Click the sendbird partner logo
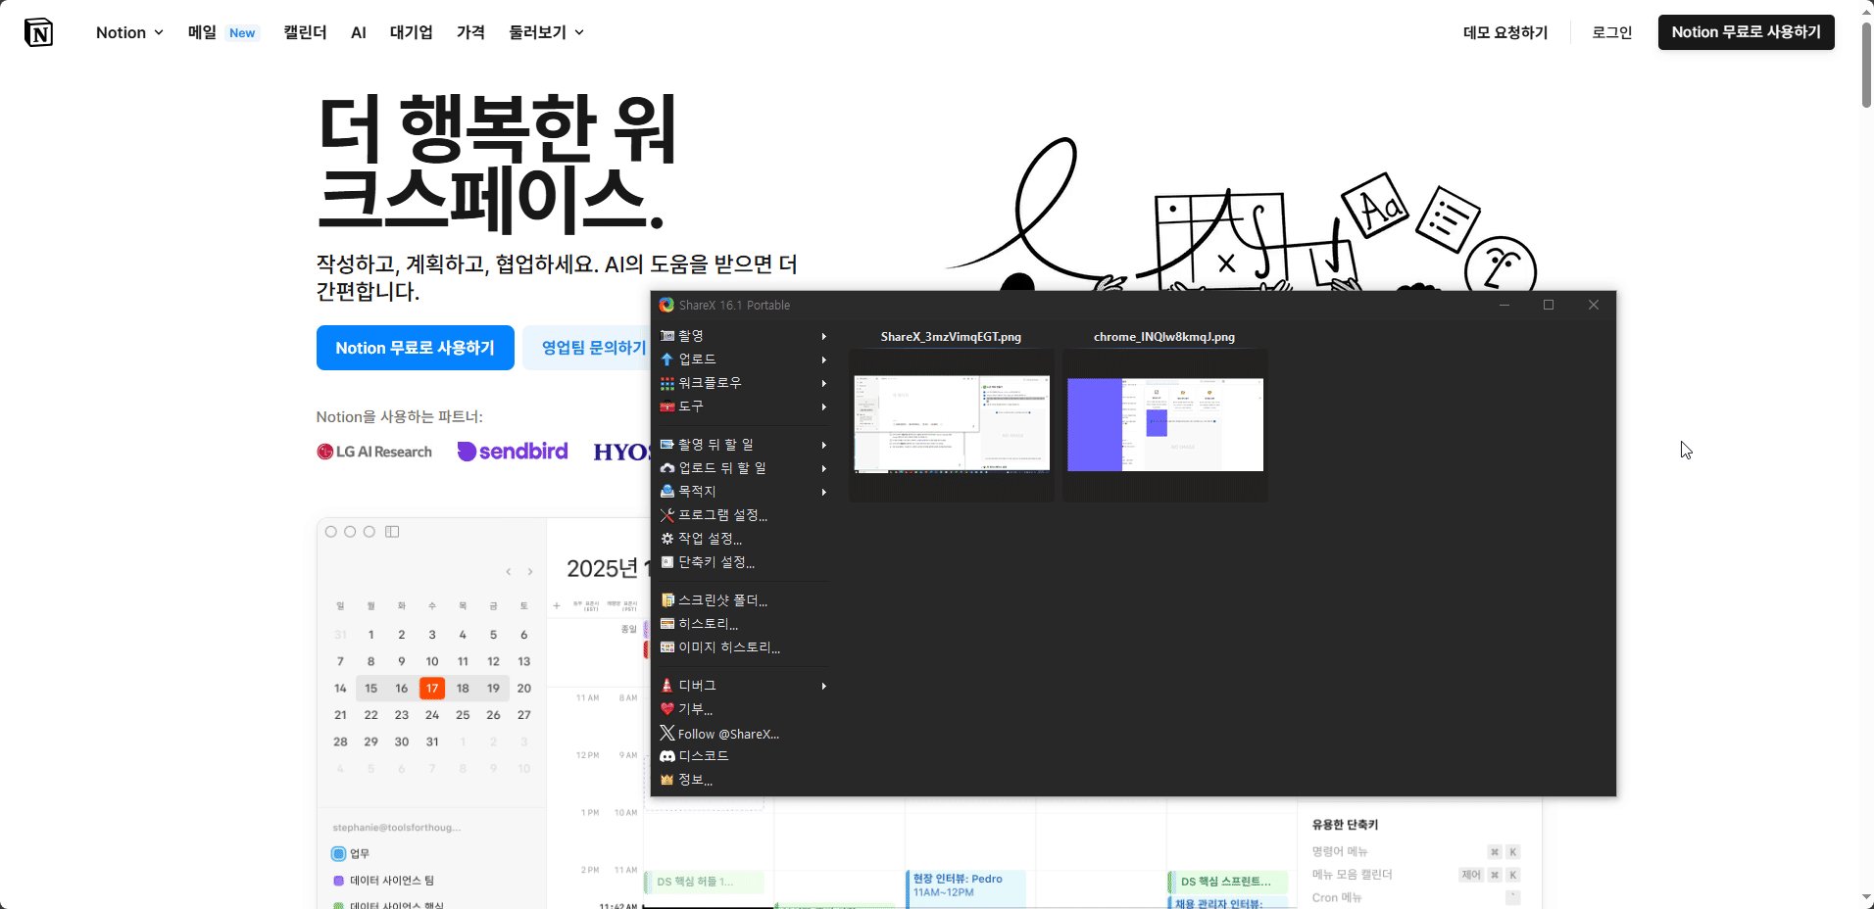The image size is (1874, 909). tap(513, 451)
